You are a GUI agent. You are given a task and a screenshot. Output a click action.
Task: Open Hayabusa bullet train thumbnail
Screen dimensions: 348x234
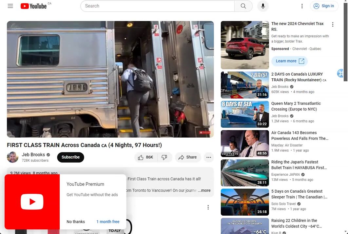click(x=245, y=173)
